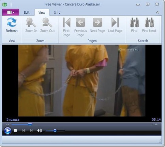The image size is (165, 147).
Task: Stop video playback
Action: (15, 131)
